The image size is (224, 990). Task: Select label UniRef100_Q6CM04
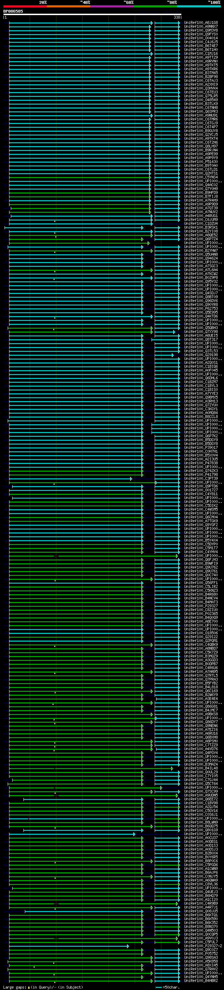click(201, 517)
